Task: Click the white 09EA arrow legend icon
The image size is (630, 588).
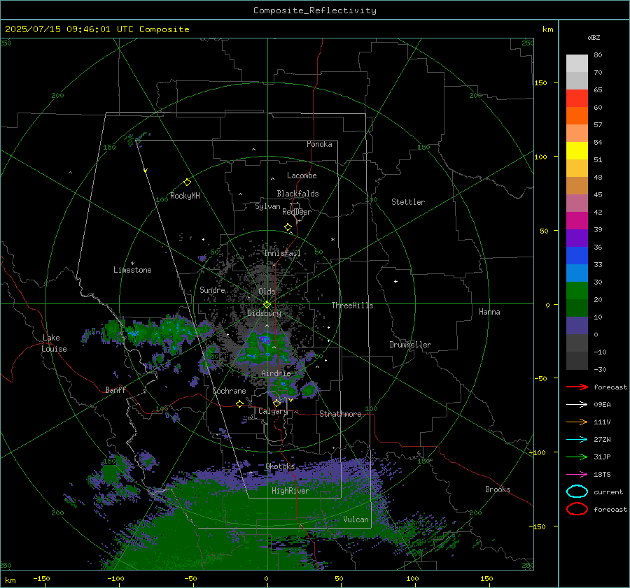Action: tap(577, 405)
